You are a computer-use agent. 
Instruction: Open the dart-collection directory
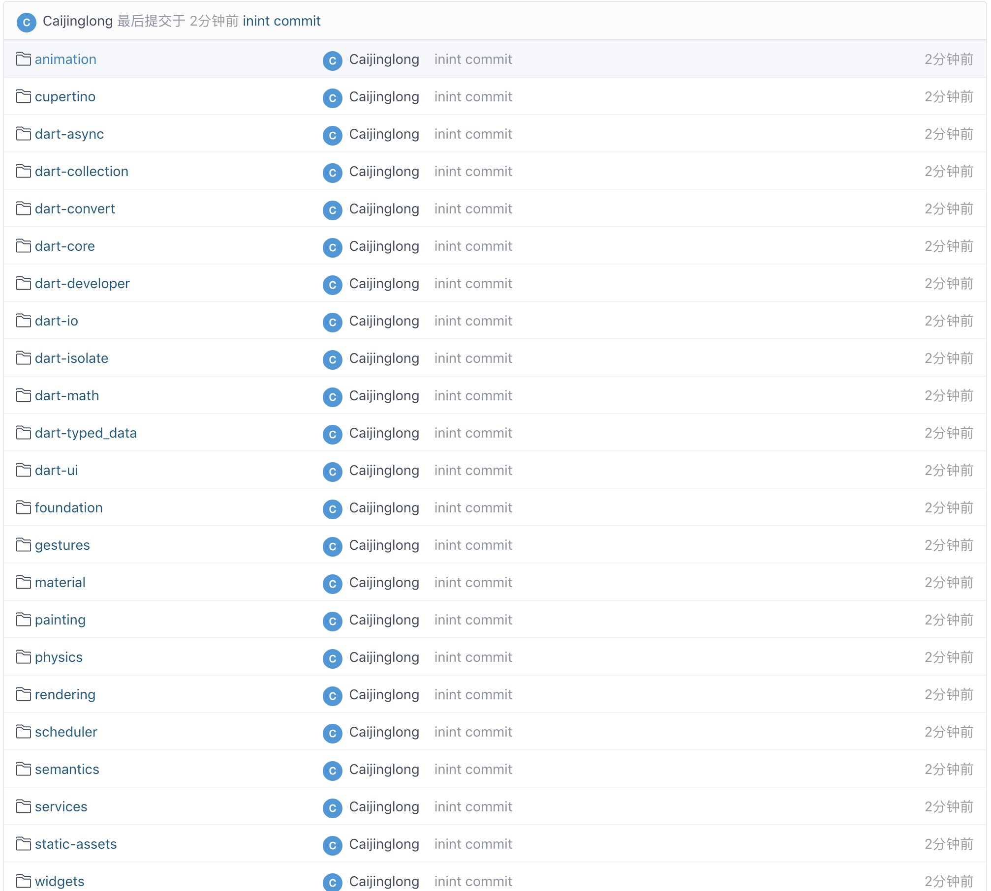[x=82, y=172]
